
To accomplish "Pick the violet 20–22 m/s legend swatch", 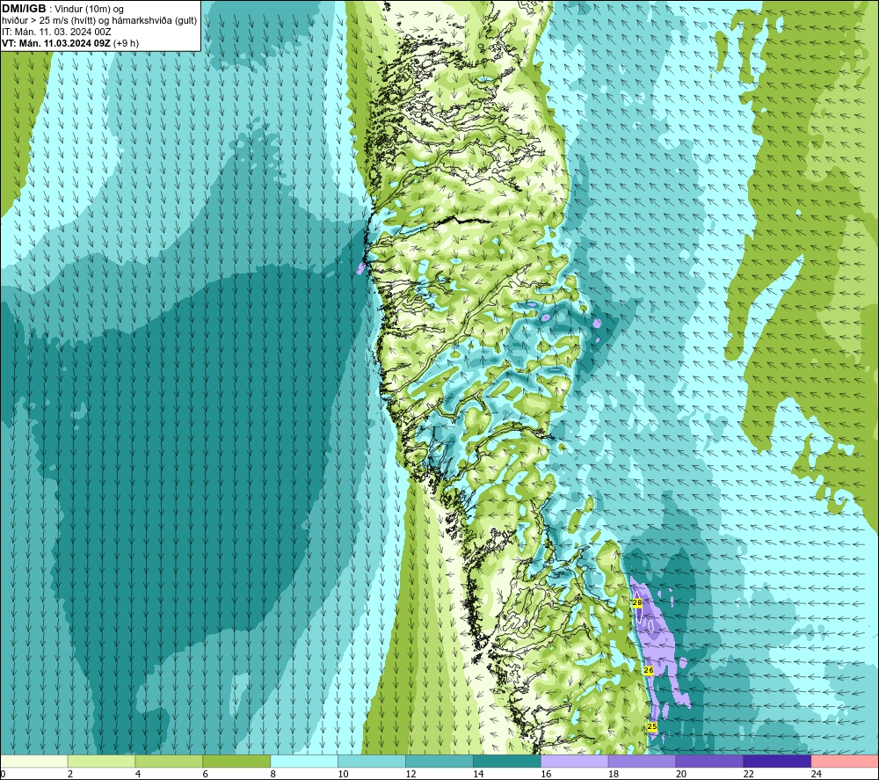I will tap(709, 761).
